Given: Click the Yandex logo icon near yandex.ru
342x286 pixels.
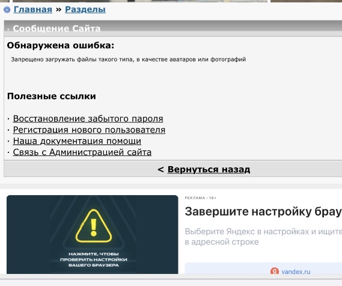Looking at the screenshot, I should tap(275, 271).
